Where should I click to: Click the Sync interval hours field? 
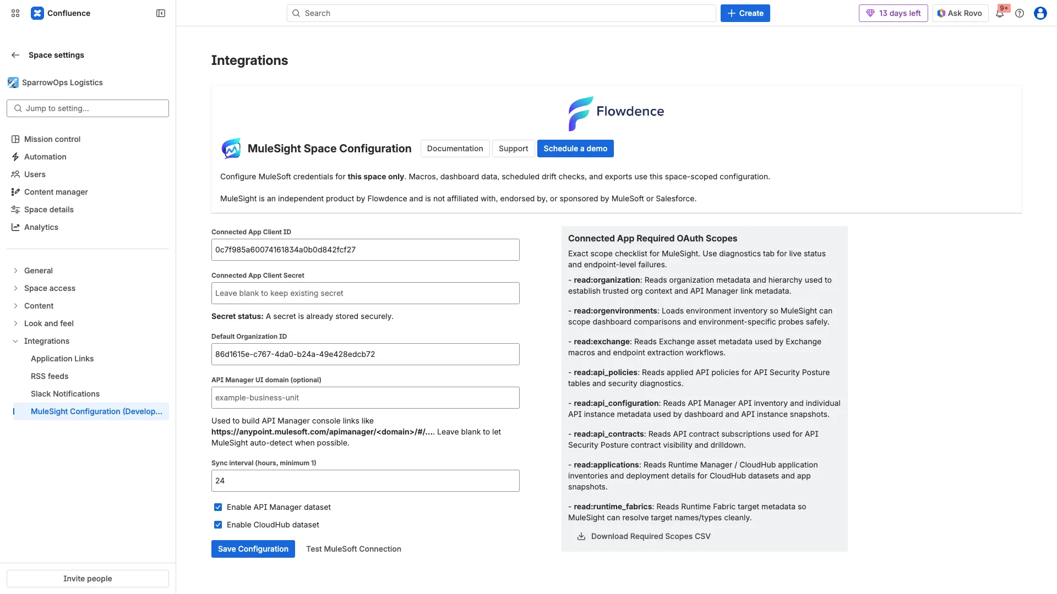click(365, 480)
